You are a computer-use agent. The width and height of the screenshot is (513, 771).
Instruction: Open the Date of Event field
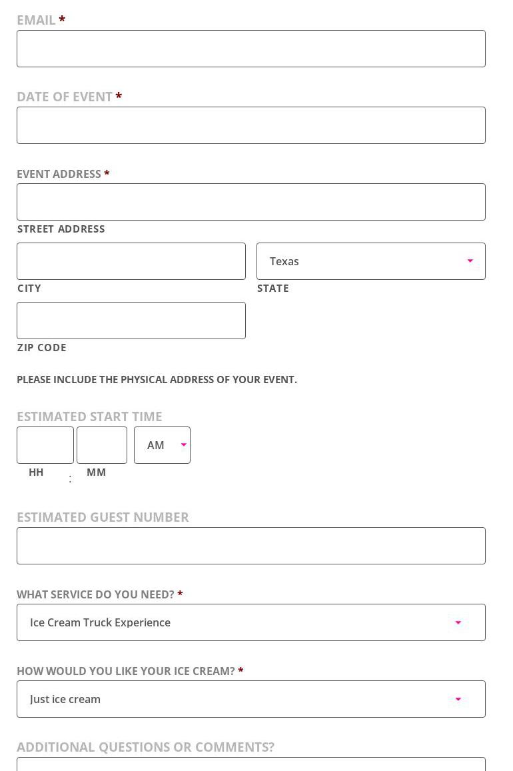[251, 125]
